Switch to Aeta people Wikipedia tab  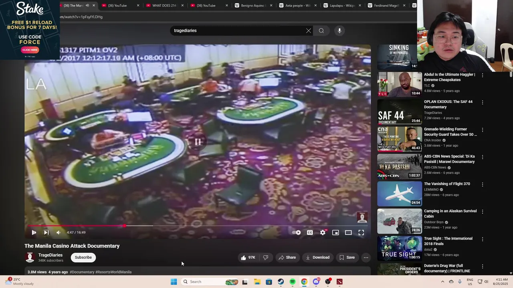(x=297, y=6)
